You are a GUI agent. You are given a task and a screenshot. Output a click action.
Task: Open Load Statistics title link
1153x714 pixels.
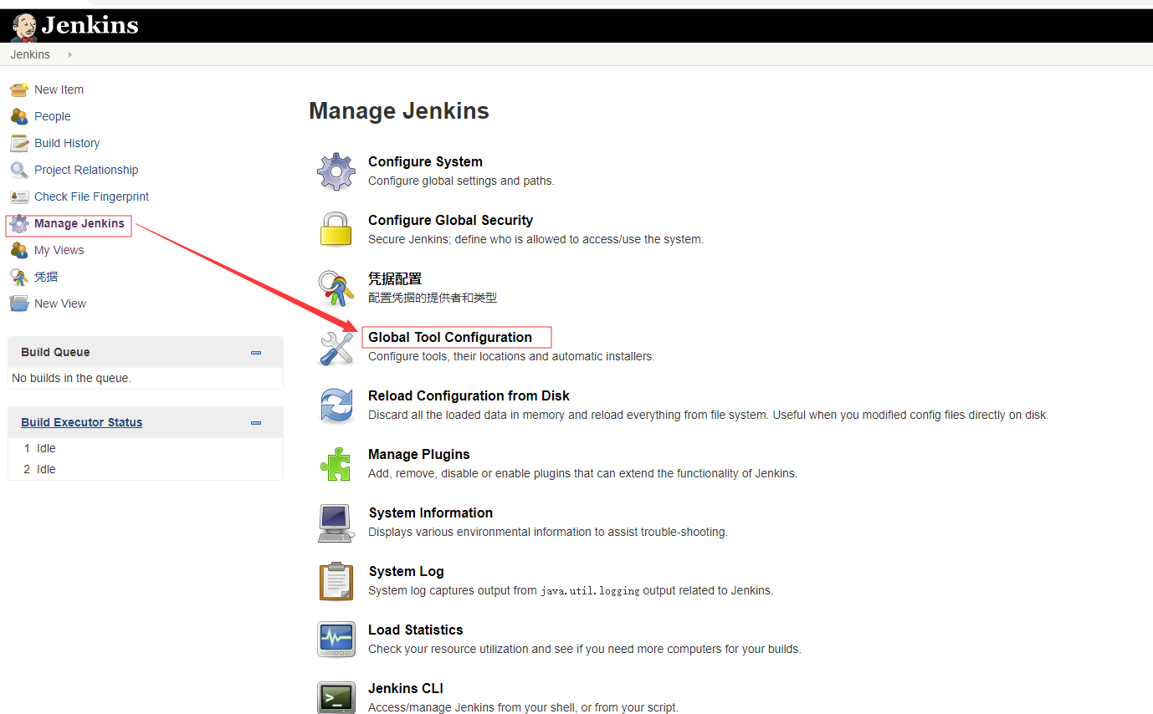pos(416,630)
